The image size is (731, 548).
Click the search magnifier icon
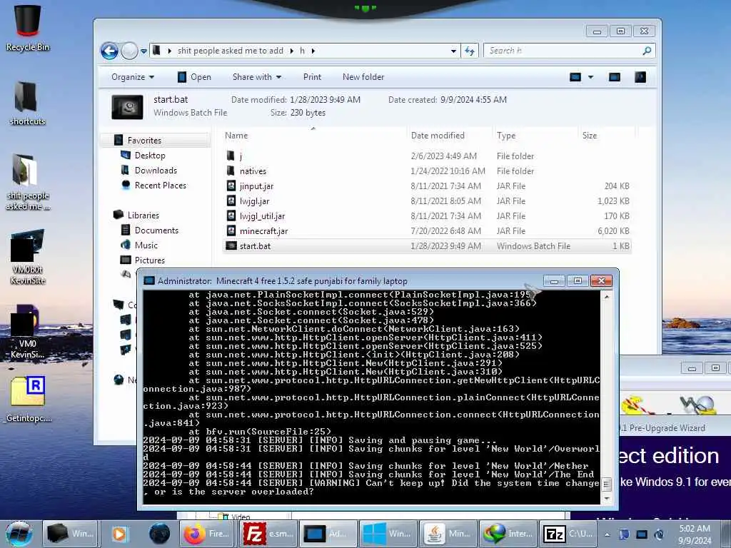click(647, 51)
